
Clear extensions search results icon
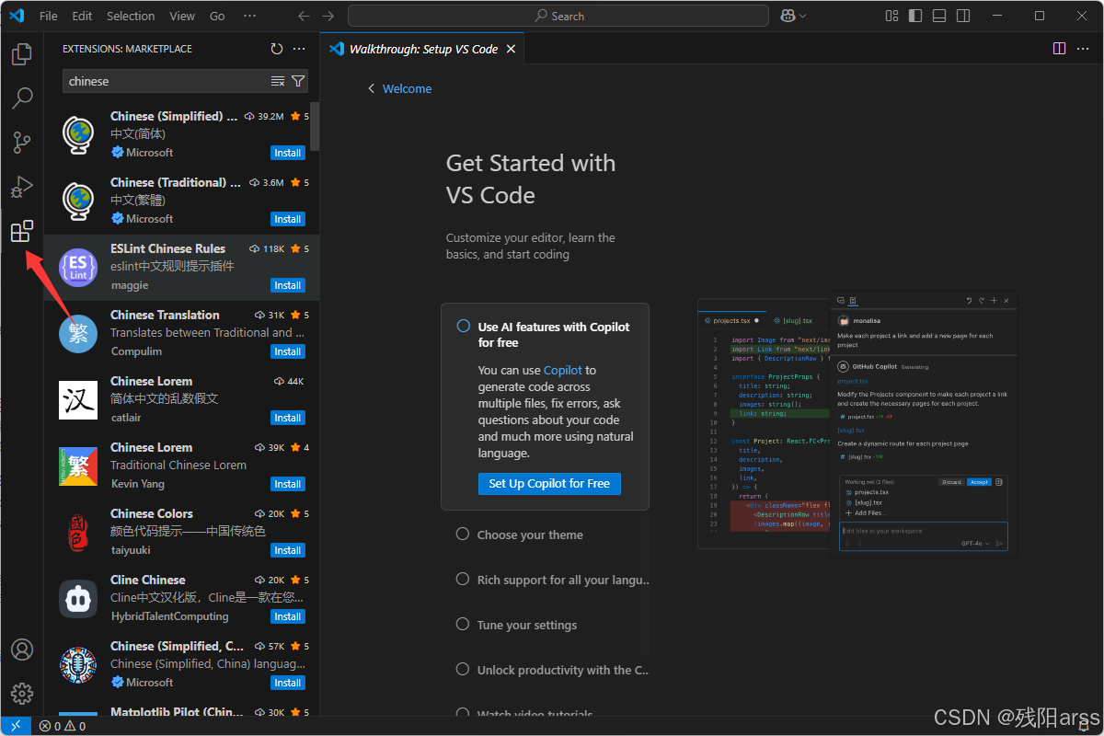coord(278,81)
